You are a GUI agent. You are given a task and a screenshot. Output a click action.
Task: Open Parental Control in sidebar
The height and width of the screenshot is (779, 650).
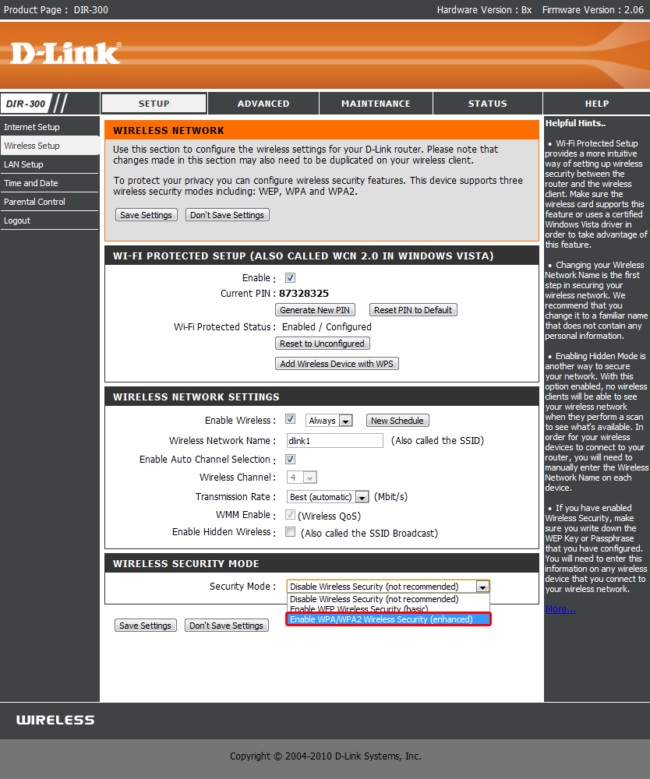click(x=50, y=202)
